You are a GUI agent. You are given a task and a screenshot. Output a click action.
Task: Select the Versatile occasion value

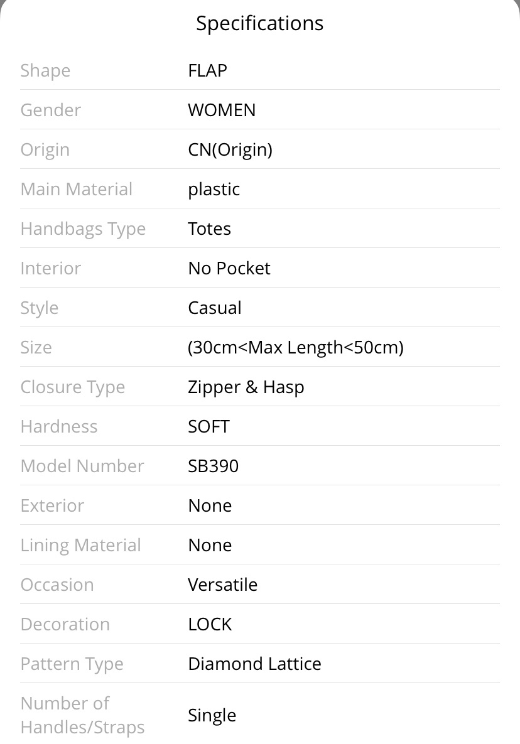(222, 585)
